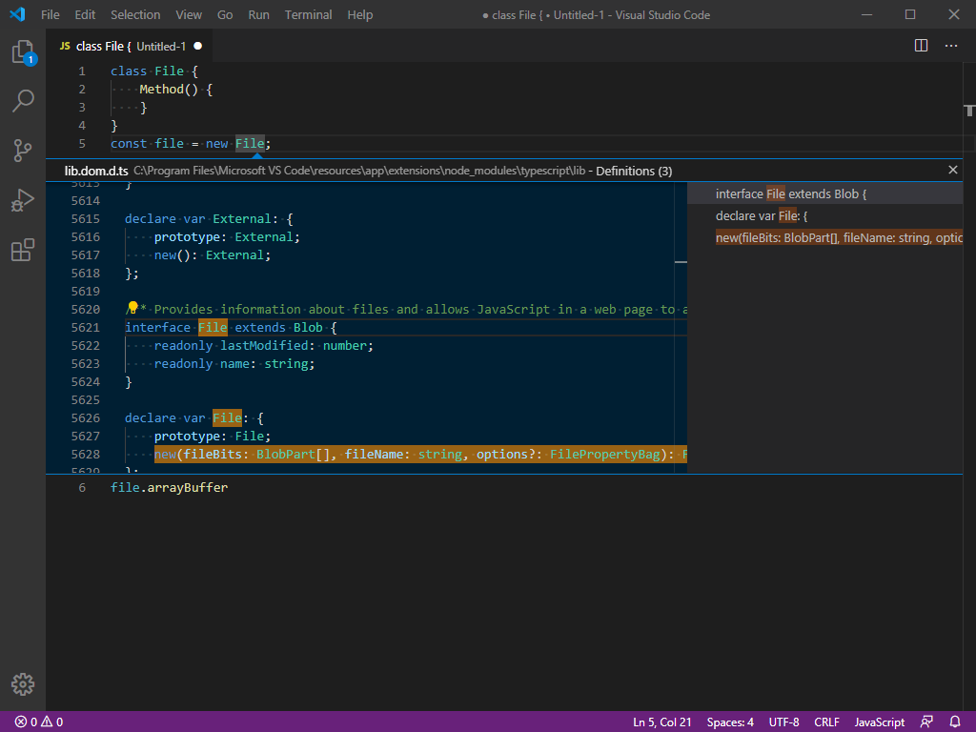
Task: Click the main editor vertical scrollbar marker
Action: [x=969, y=111]
